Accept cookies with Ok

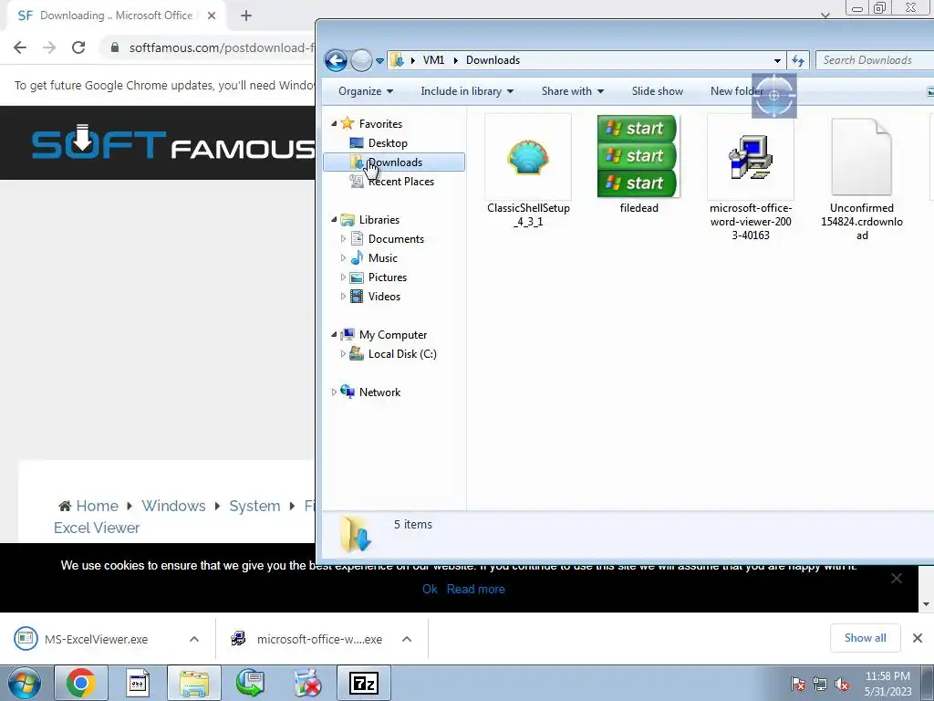(x=430, y=589)
